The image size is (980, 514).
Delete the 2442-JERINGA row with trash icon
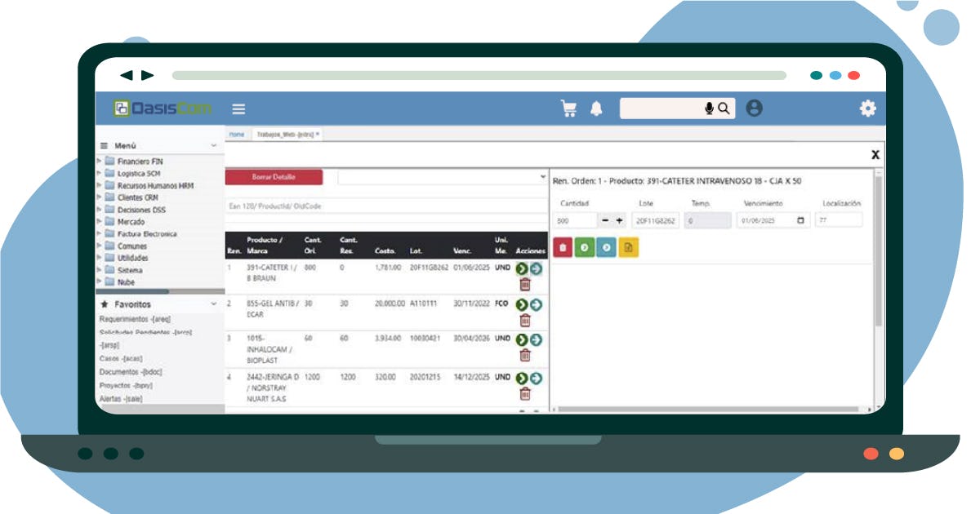click(525, 393)
